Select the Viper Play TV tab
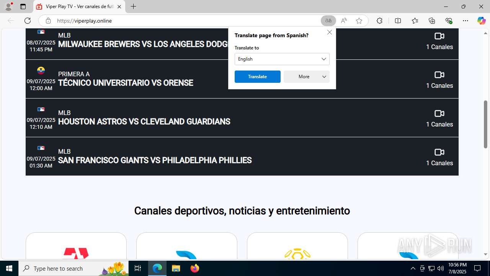The height and width of the screenshot is (276, 490). pos(79,7)
